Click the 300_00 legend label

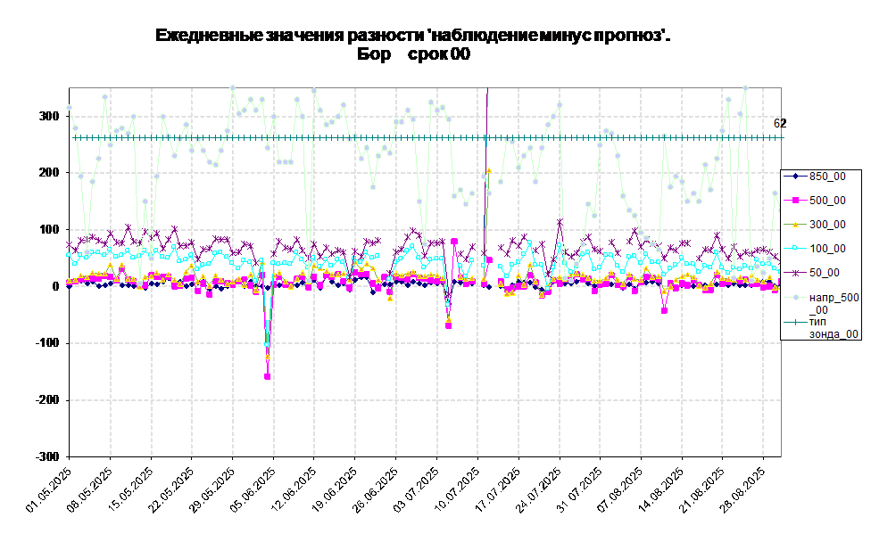[827, 225]
